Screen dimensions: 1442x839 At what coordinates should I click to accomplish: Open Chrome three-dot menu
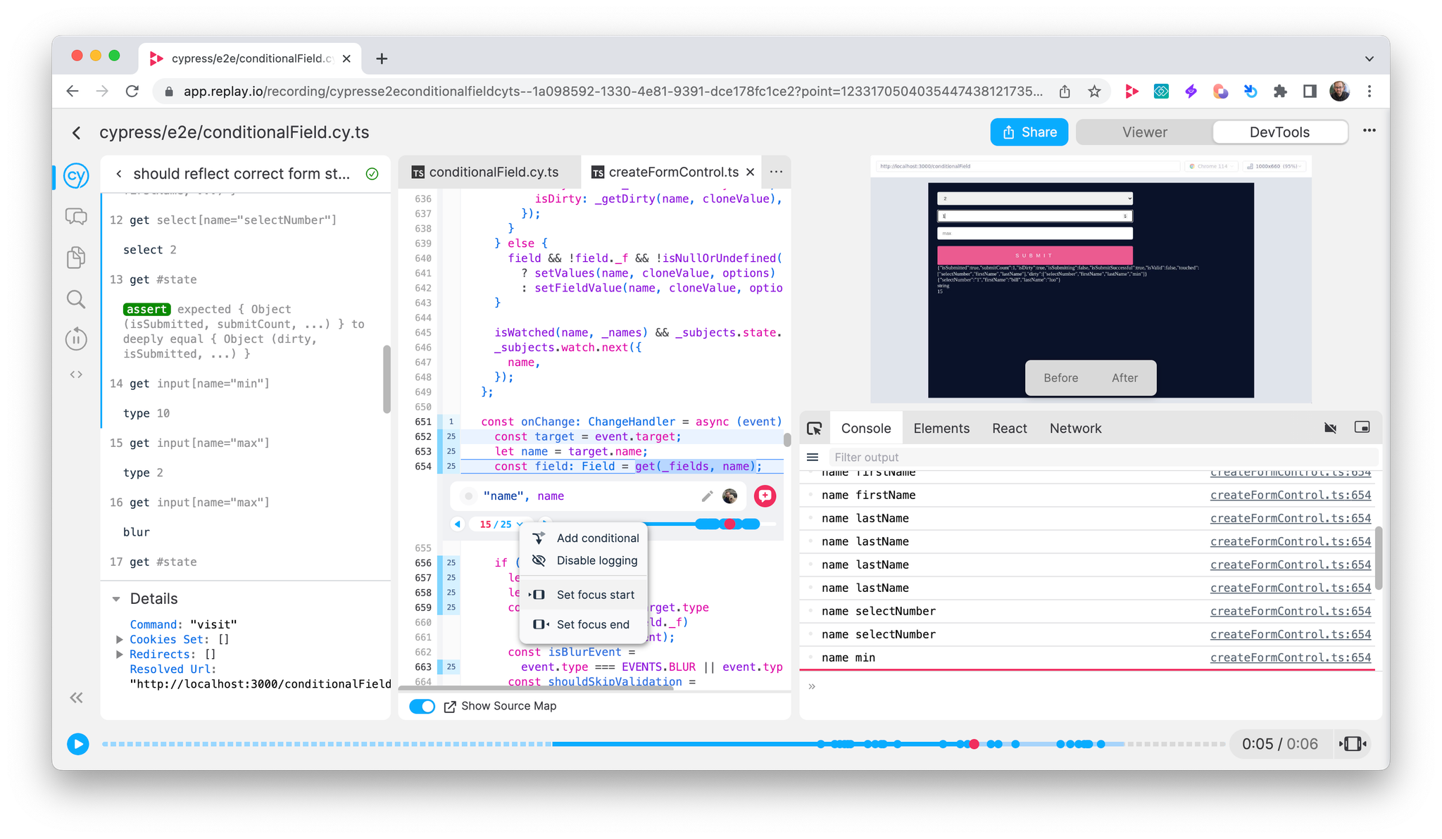click(1369, 92)
